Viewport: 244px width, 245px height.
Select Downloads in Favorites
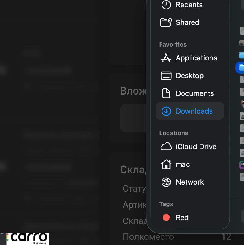click(194, 111)
